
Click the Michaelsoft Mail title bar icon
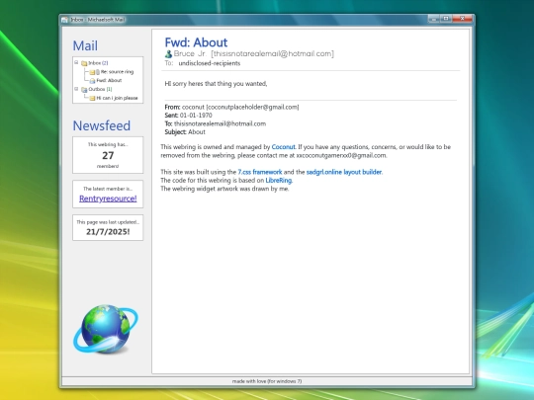[64, 20]
